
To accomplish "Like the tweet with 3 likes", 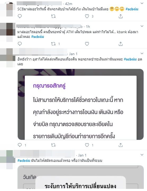I will pyautogui.click(x=87, y=16).
